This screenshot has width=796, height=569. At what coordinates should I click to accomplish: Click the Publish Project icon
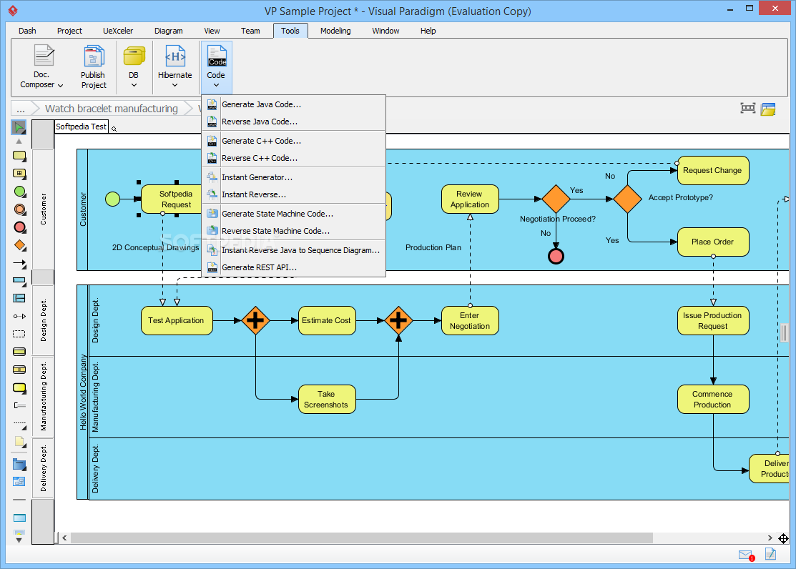[94, 56]
